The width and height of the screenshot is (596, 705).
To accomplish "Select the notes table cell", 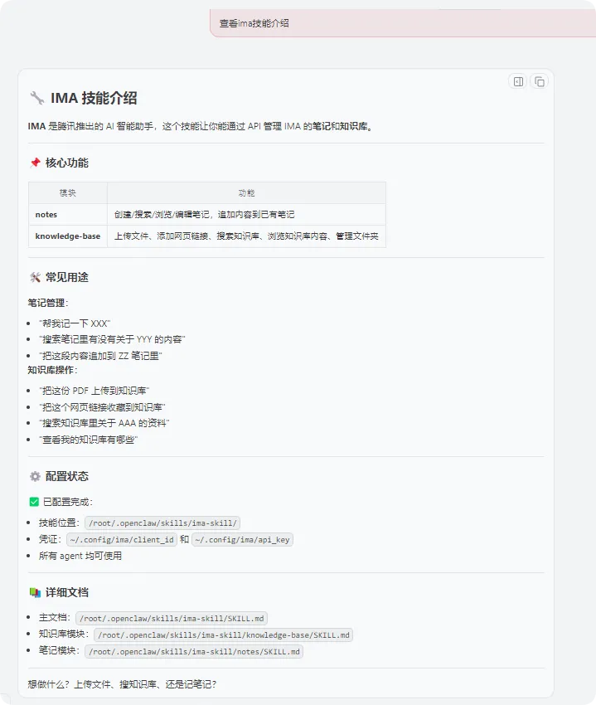I will (68, 215).
